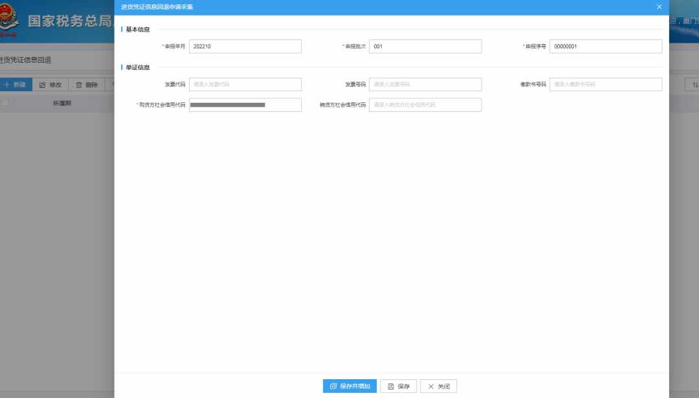Click the 申报序号 field showing 00000001
Viewport: 699px width, 398px height.
(x=606, y=47)
